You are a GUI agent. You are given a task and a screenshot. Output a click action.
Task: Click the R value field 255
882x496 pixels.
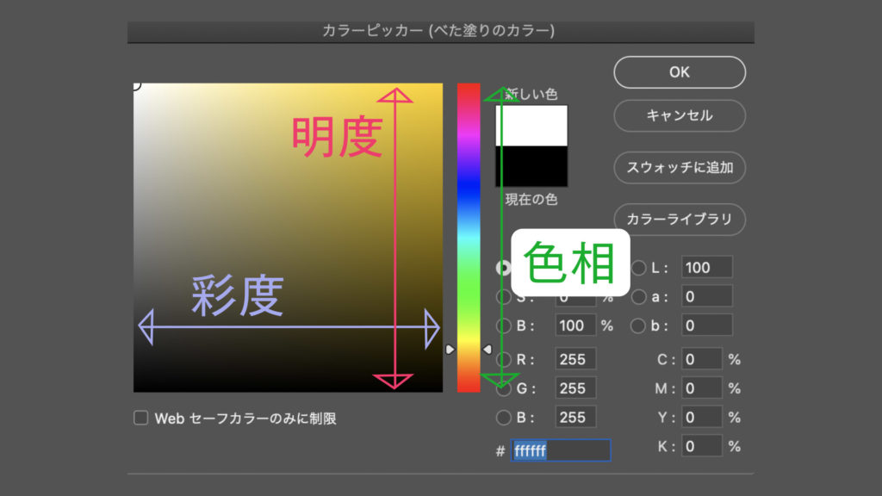575,359
